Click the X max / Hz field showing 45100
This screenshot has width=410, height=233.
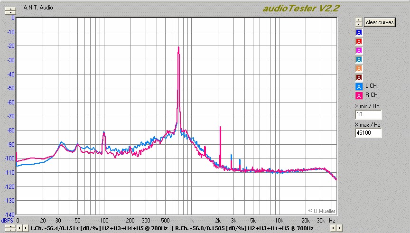tap(368, 133)
